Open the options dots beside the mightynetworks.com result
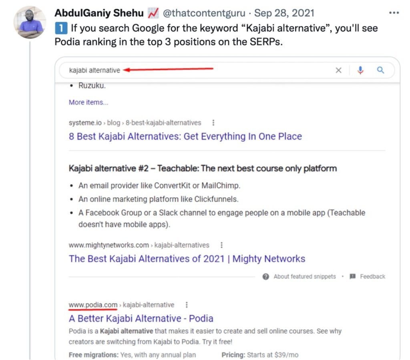This screenshot has height=360, width=410. point(221,245)
